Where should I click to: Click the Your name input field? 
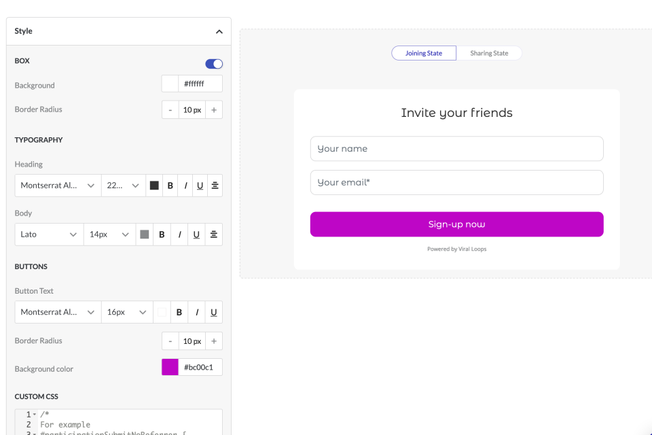click(456, 149)
